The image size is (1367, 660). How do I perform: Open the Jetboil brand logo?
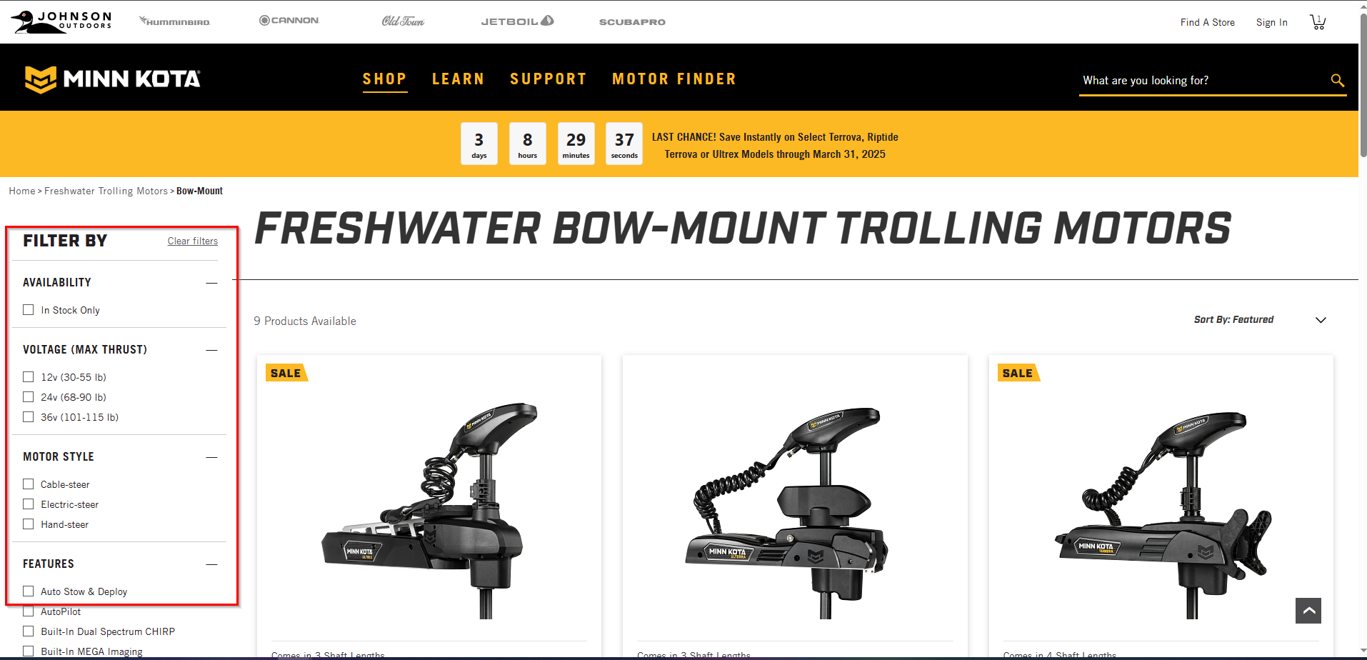click(517, 21)
